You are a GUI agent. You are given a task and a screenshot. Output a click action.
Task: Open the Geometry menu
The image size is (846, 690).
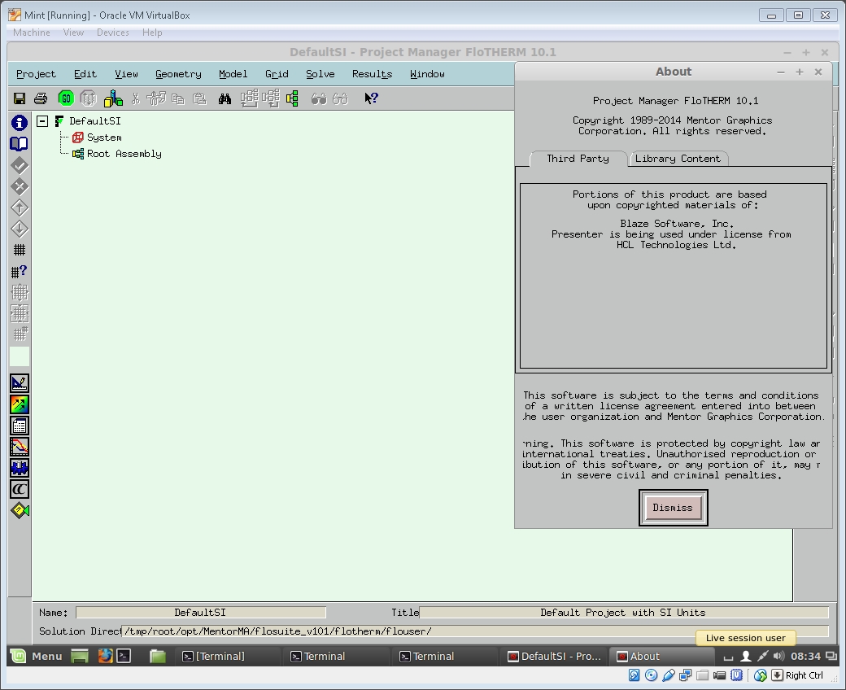(x=179, y=74)
